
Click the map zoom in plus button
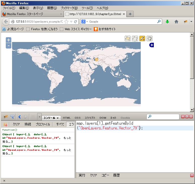[9, 40]
